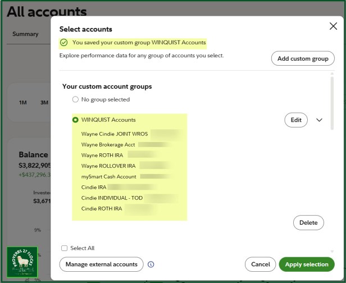Click Edit for WINQUIST Accounts group
The width and height of the screenshot is (346, 283).
(x=296, y=120)
